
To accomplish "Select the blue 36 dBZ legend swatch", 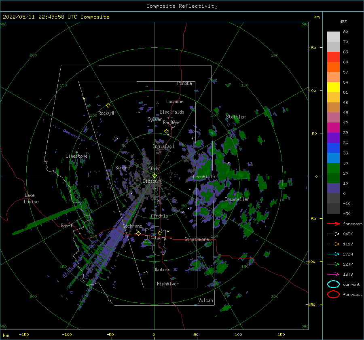I will [333, 148].
